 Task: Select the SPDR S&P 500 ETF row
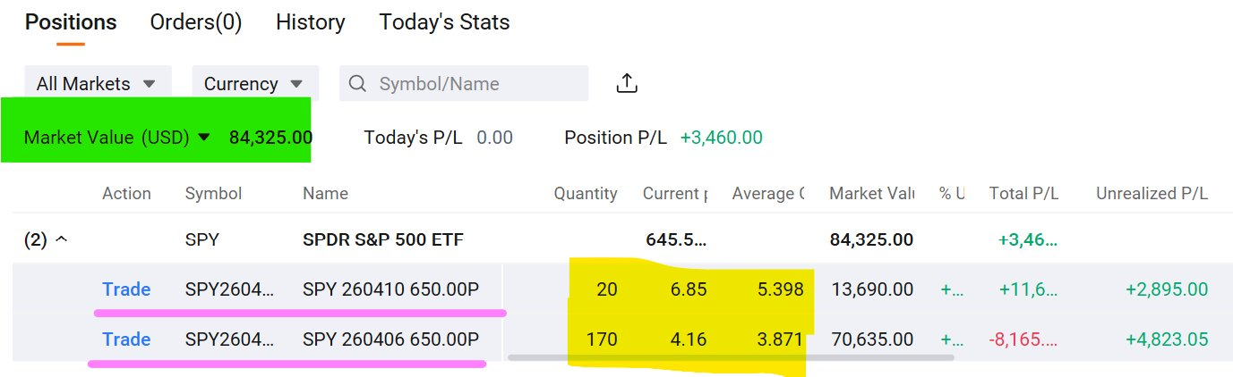coord(383,240)
